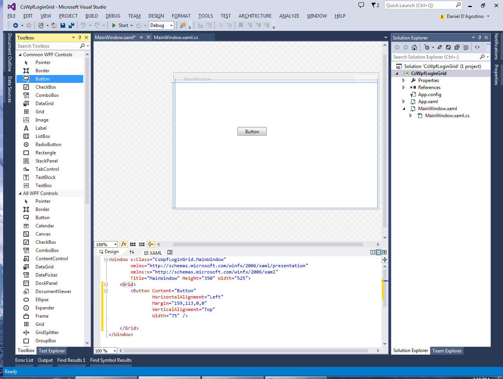The height and width of the screenshot is (379, 503).
Task: Collapse the Common WPF Controls section
Action: coord(20,55)
